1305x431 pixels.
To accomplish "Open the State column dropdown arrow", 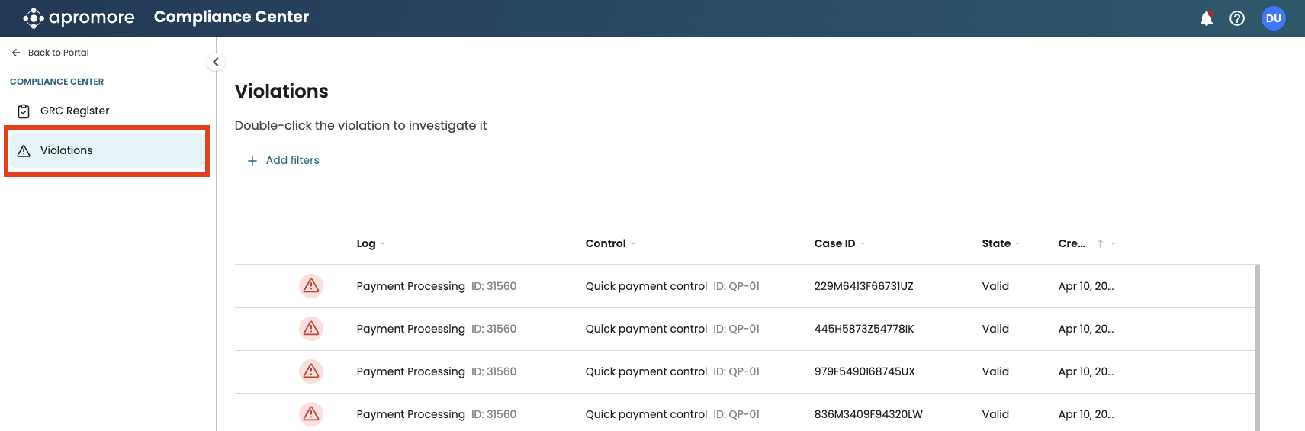I will [1017, 244].
